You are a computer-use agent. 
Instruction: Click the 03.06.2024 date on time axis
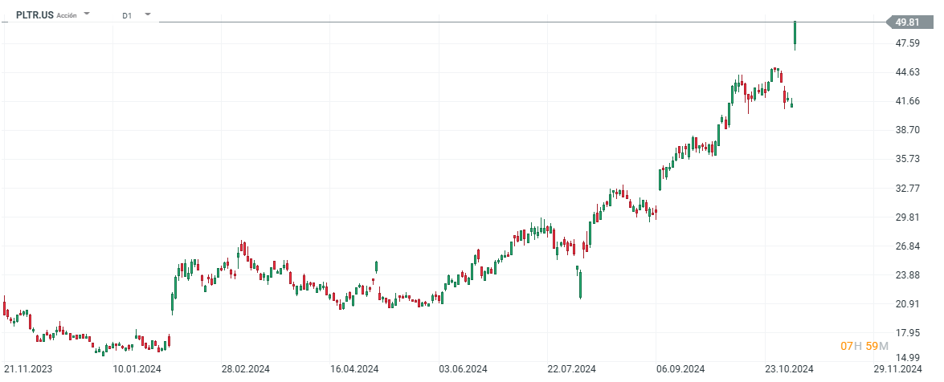click(x=464, y=369)
